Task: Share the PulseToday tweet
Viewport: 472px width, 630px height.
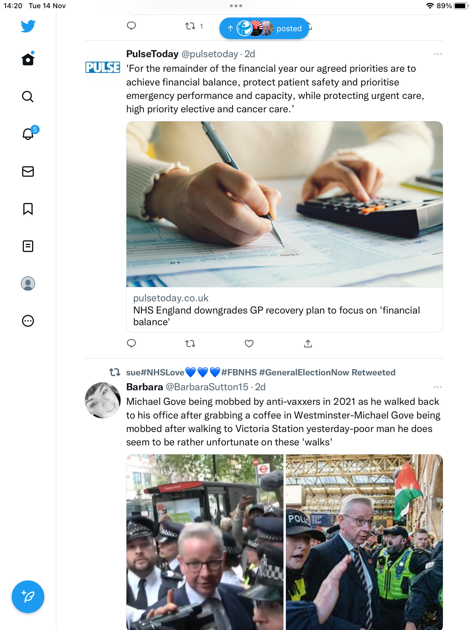Action: point(308,344)
